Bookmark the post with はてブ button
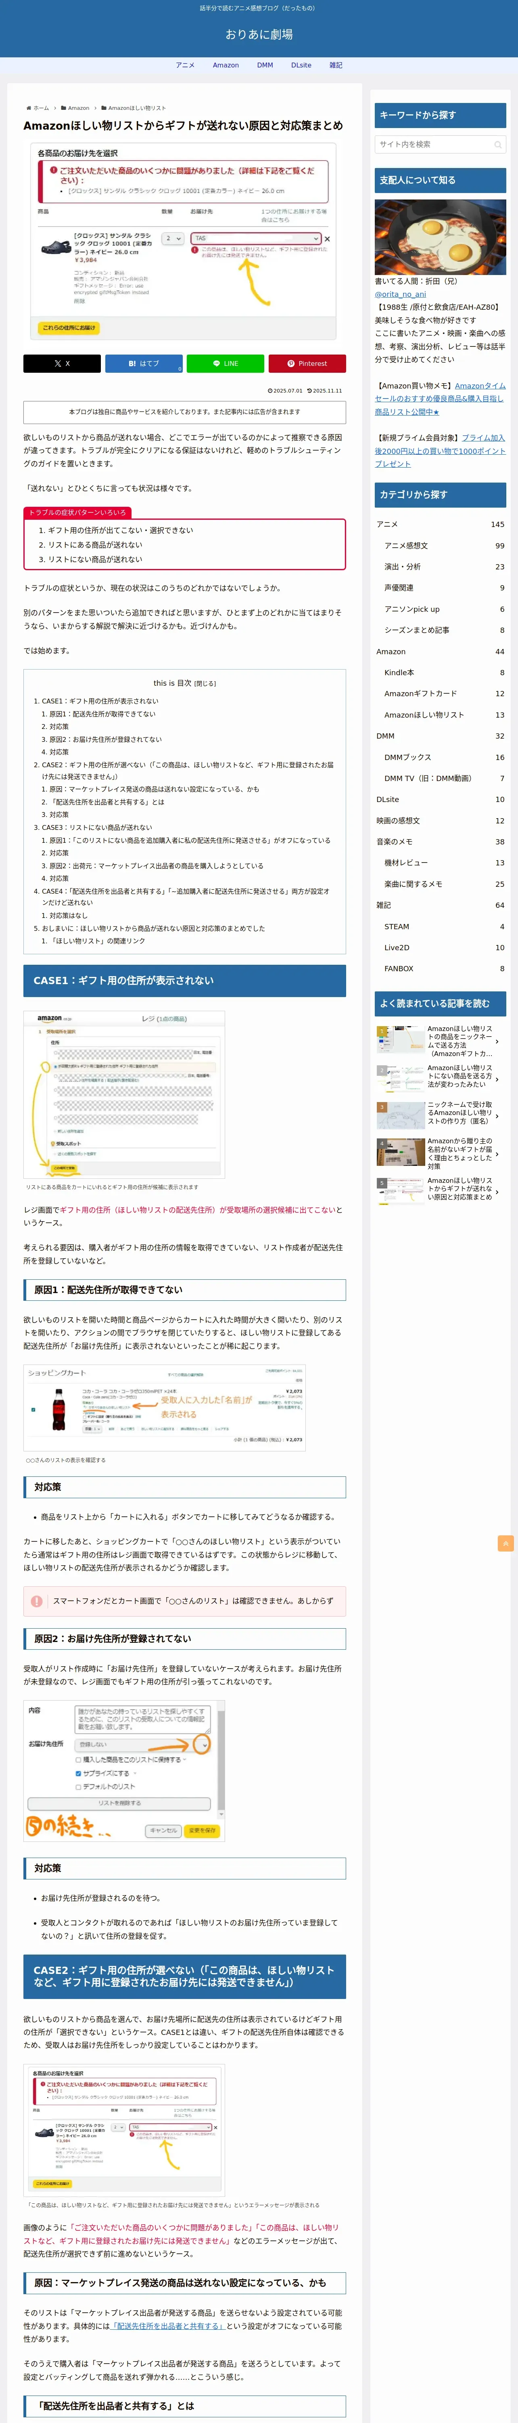518x2423 pixels. tap(144, 363)
